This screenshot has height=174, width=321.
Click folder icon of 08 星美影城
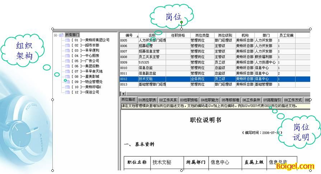pyautogui.click(x=68, y=77)
